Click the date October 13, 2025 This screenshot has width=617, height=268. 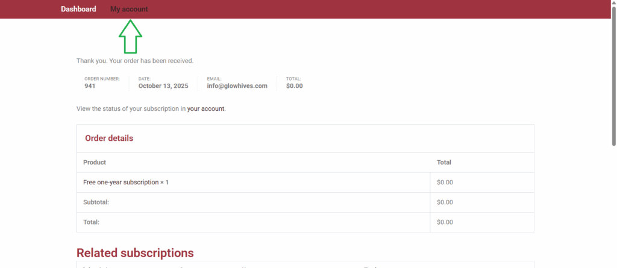pyautogui.click(x=163, y=86)
